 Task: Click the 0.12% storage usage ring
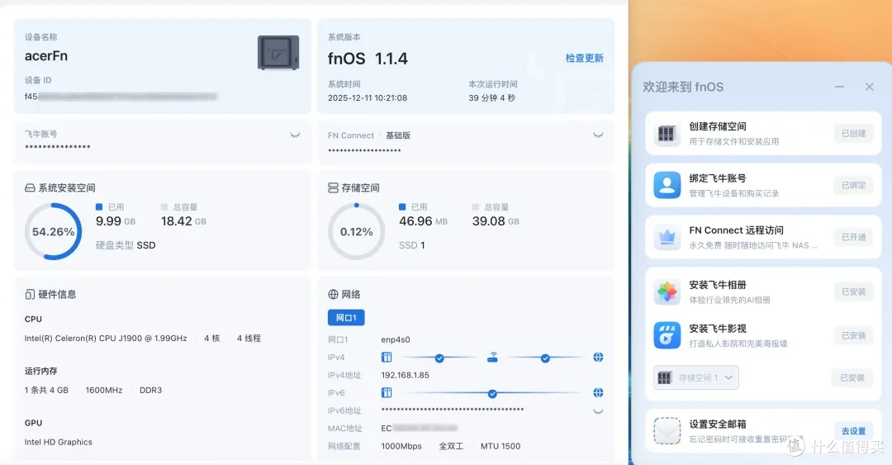coord(356,231)
